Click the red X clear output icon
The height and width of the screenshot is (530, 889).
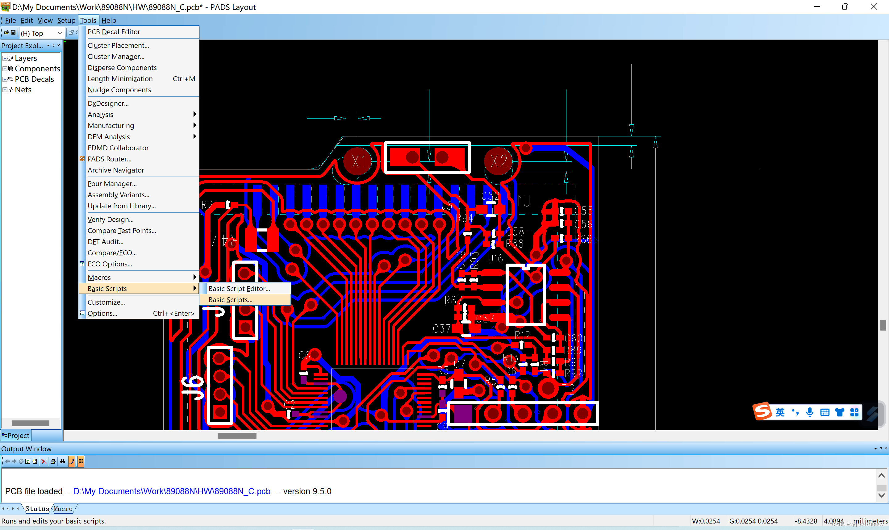point(44,461)
